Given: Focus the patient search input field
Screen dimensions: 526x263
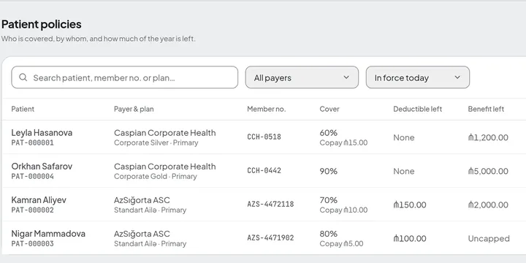Looking at the screenshot, I should click(124, 77).
